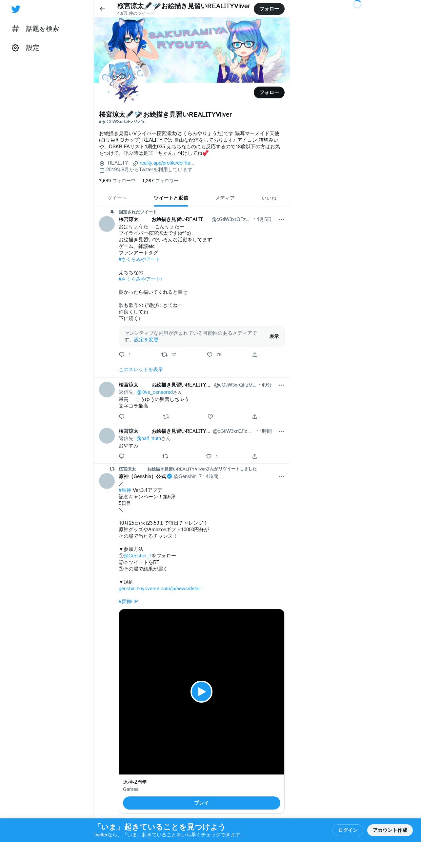
Task: Like the 文字コラ最高 reply tweet
Action: (210, 416)
